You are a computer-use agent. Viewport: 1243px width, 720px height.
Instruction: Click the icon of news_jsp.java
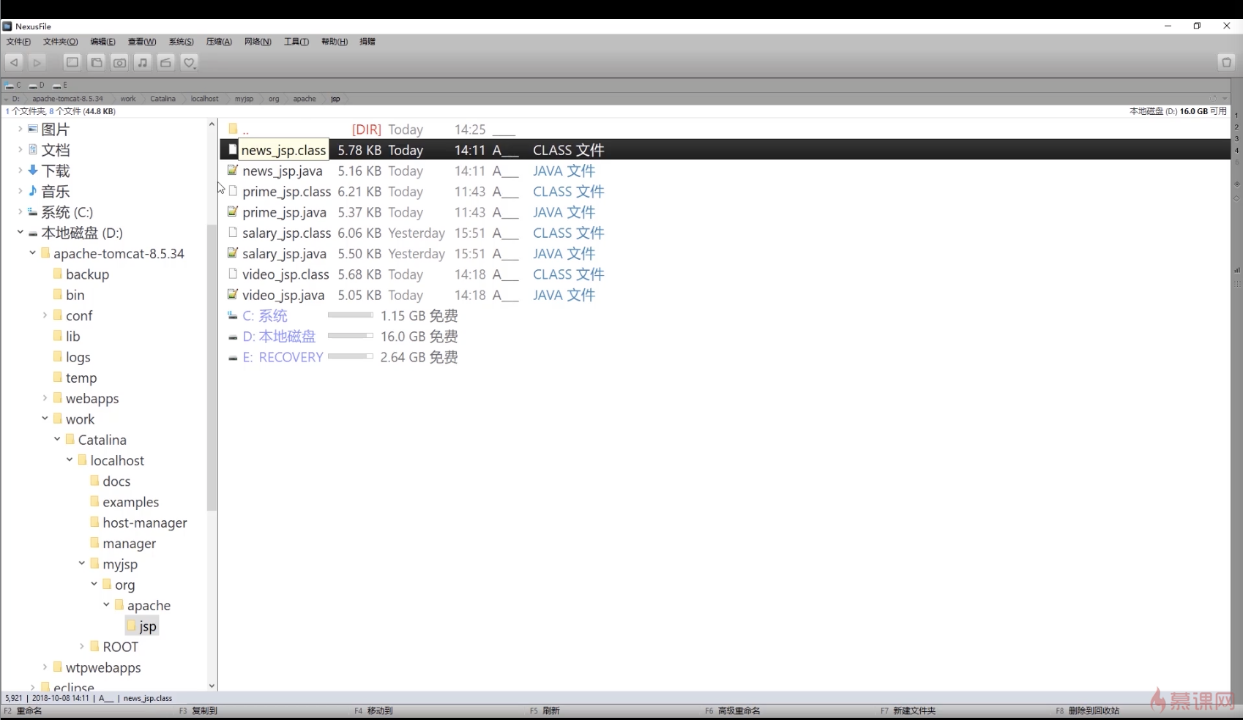click(233, 170)
